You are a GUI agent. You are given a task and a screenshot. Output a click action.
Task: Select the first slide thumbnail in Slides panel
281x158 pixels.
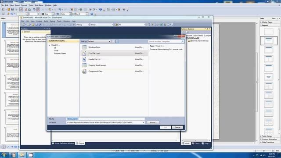pos(12,29)
